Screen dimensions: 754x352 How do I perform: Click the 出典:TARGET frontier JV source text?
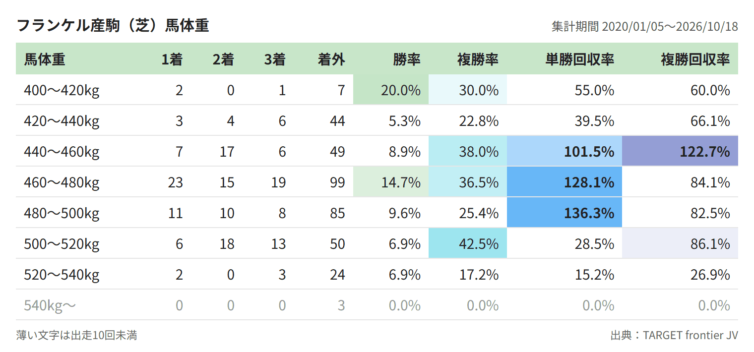[x=674, y=335]
